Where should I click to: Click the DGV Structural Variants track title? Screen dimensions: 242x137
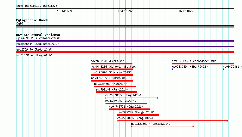point(38,35)
